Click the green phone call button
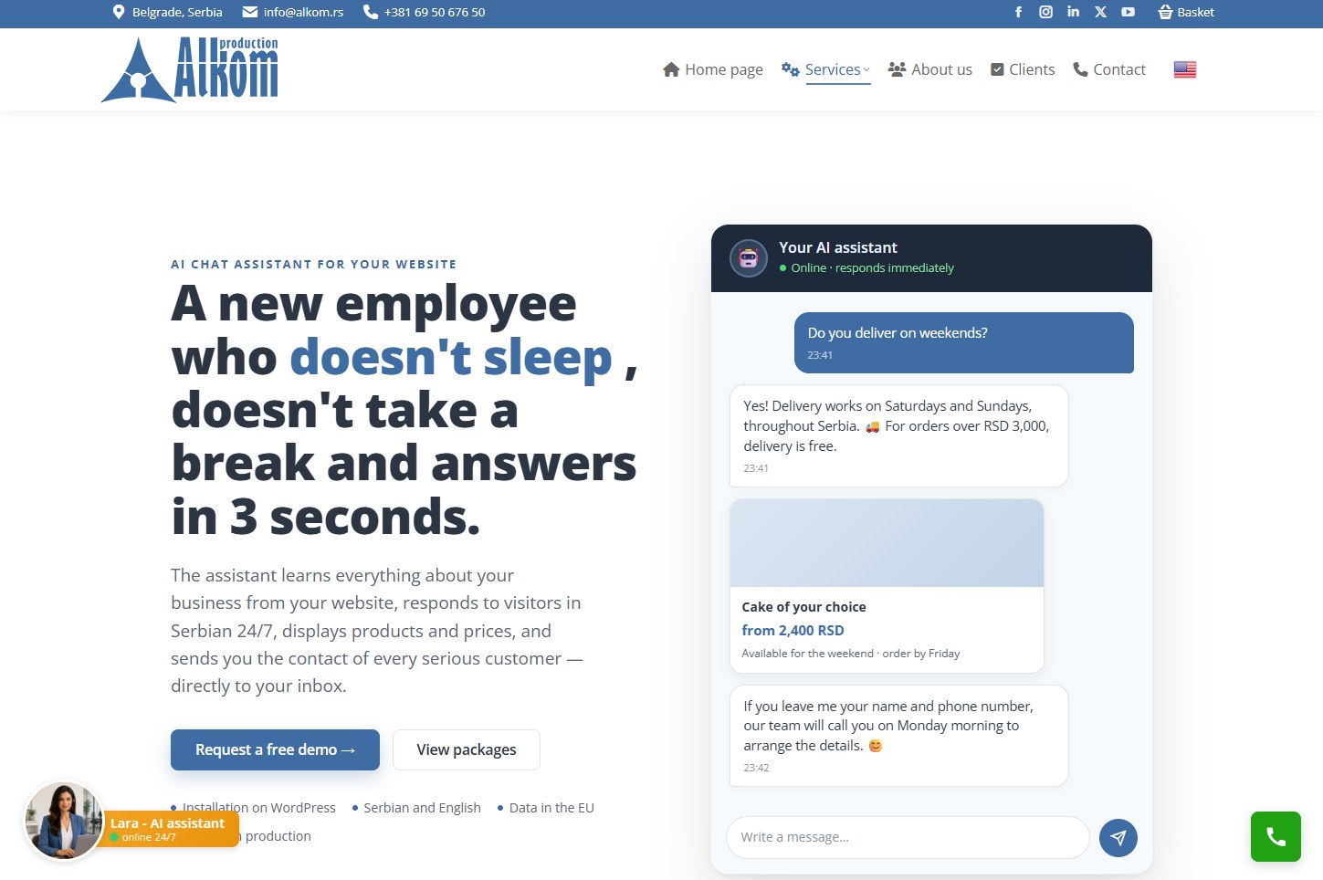1323x880 pixels. 1276,836
